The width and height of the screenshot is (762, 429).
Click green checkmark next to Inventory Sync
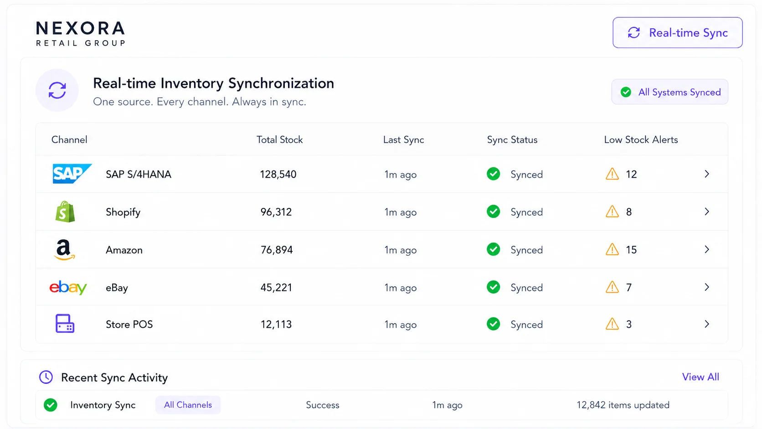[x=50, y=405]
